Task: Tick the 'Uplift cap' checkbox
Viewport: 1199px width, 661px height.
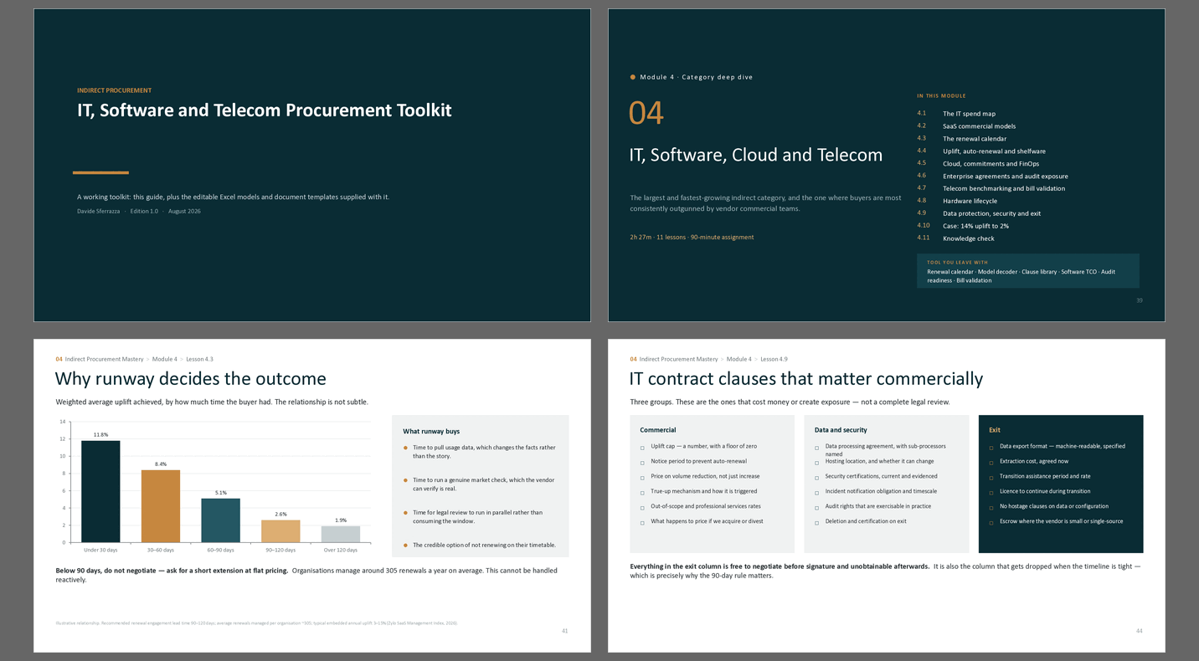Action: tap(642, 448)
